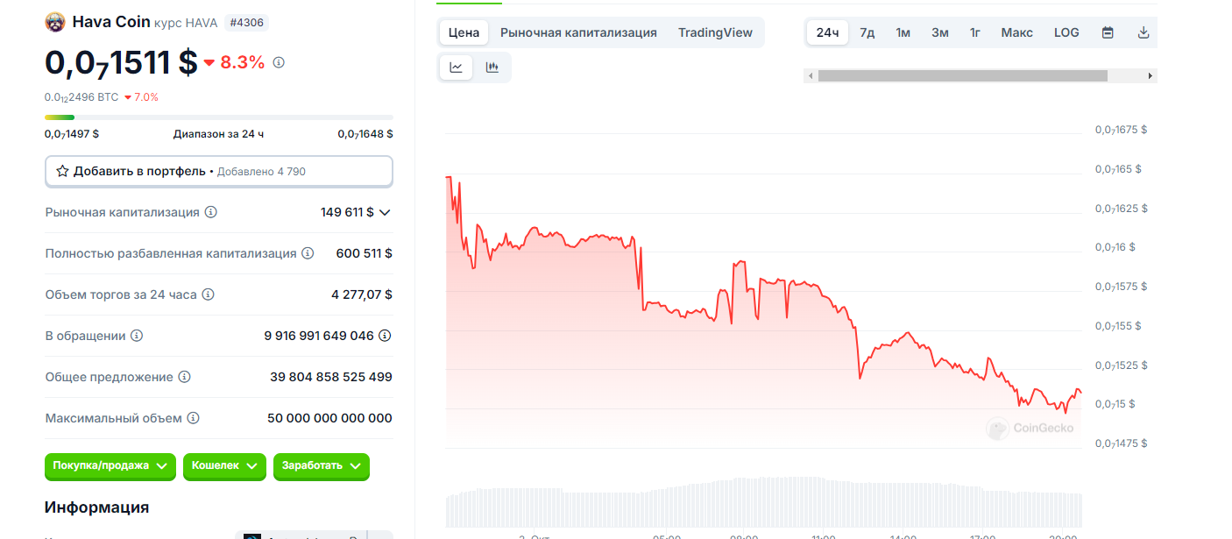Select the 3м time range

coord(939,32)
